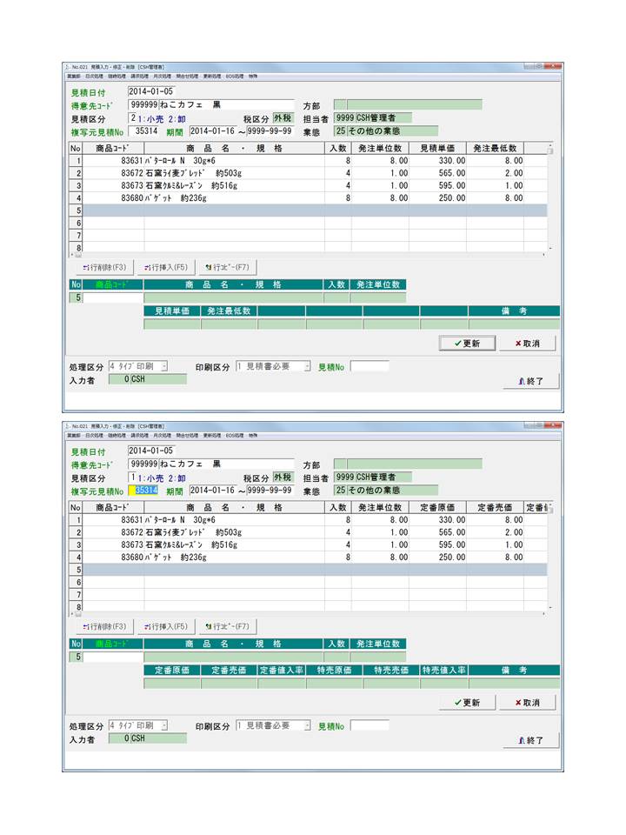Click 見積No field in lower window

pyautogui.click(x=370, y=725)
